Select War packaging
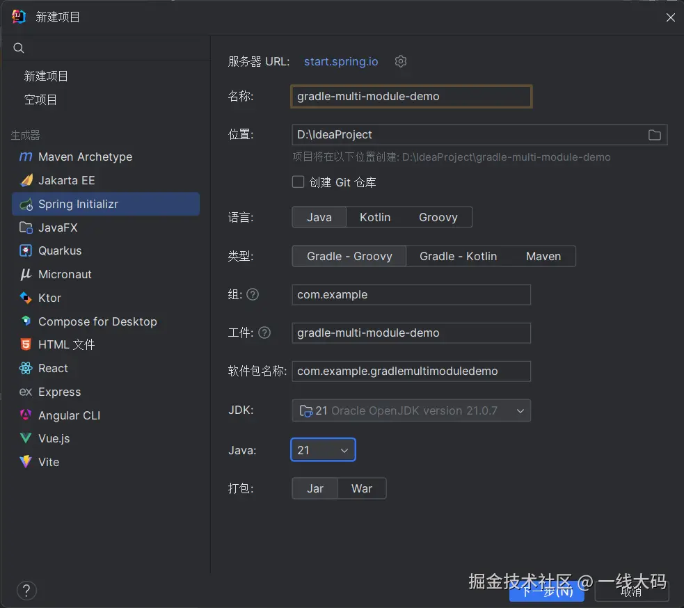Viewport: 684px width, 608px height. [x=362, y=488]
